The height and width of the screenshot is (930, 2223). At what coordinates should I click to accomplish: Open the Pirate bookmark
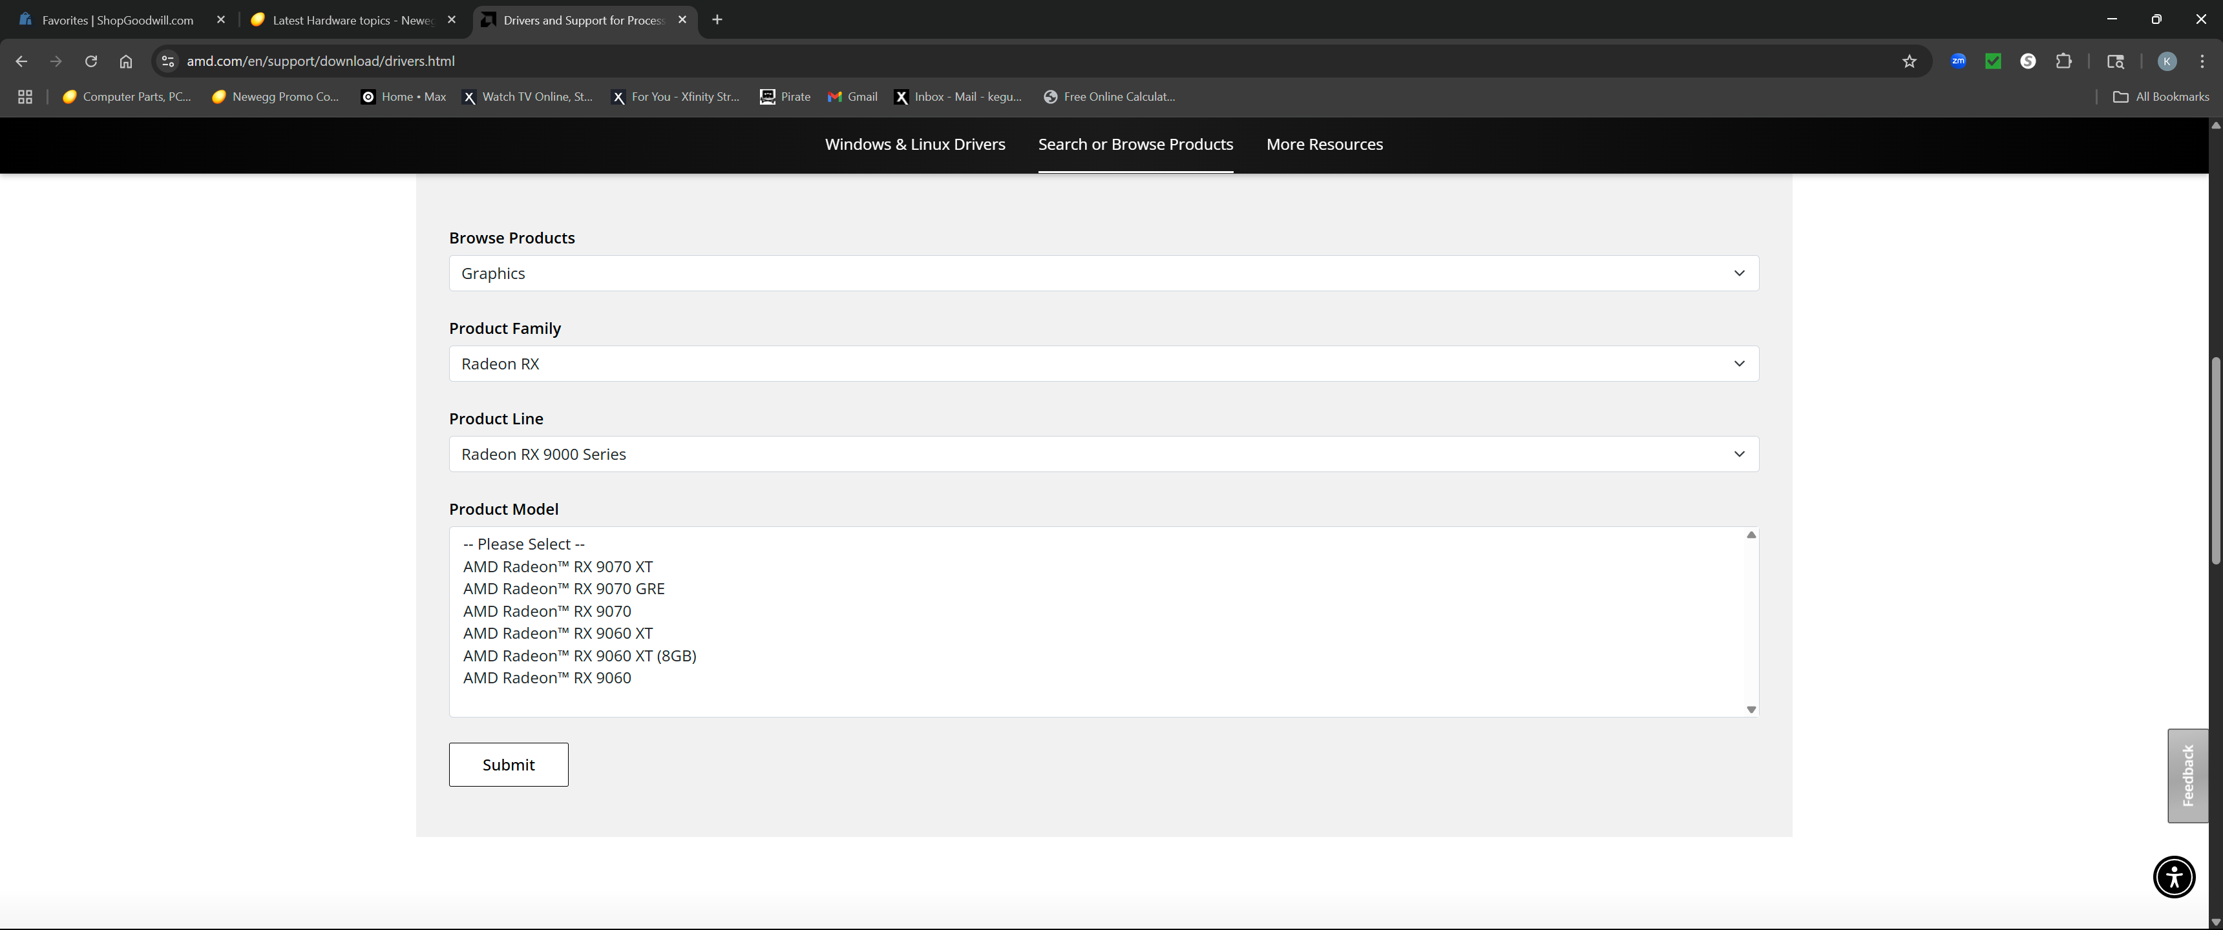click(785, 97)
